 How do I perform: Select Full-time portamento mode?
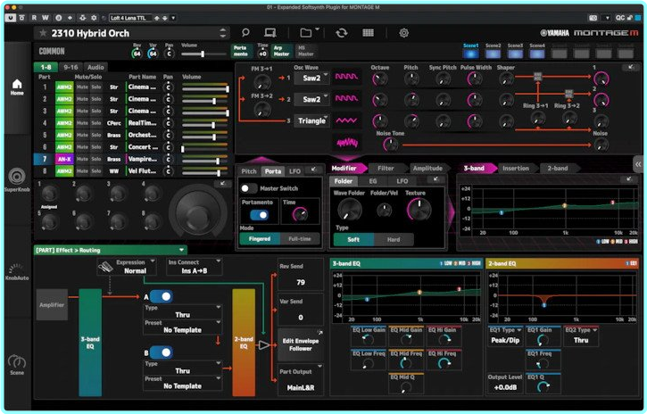click(x=300, y=239)
